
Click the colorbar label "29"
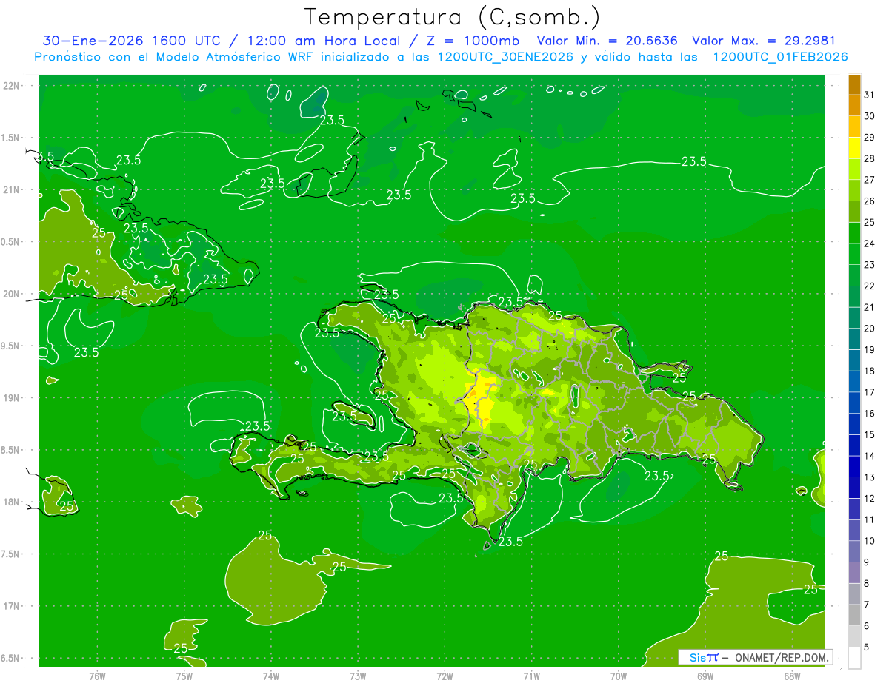[x=870, y=137]
